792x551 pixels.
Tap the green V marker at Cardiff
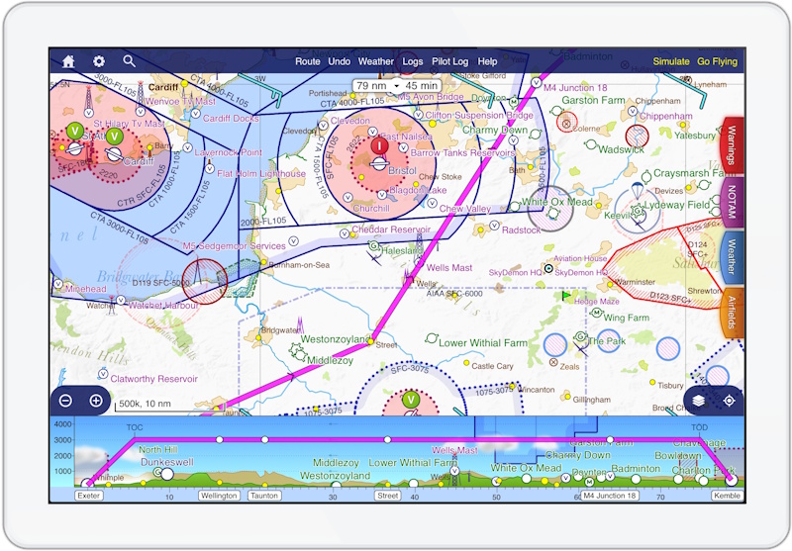point(115,137)
